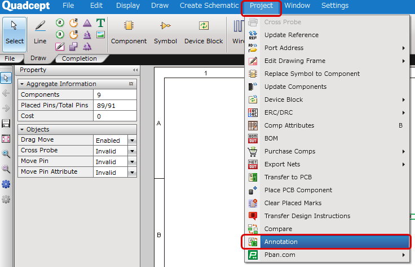
Task: Open the Create Schematic menu
Action: pyautogui.click(x=209, y=6)
